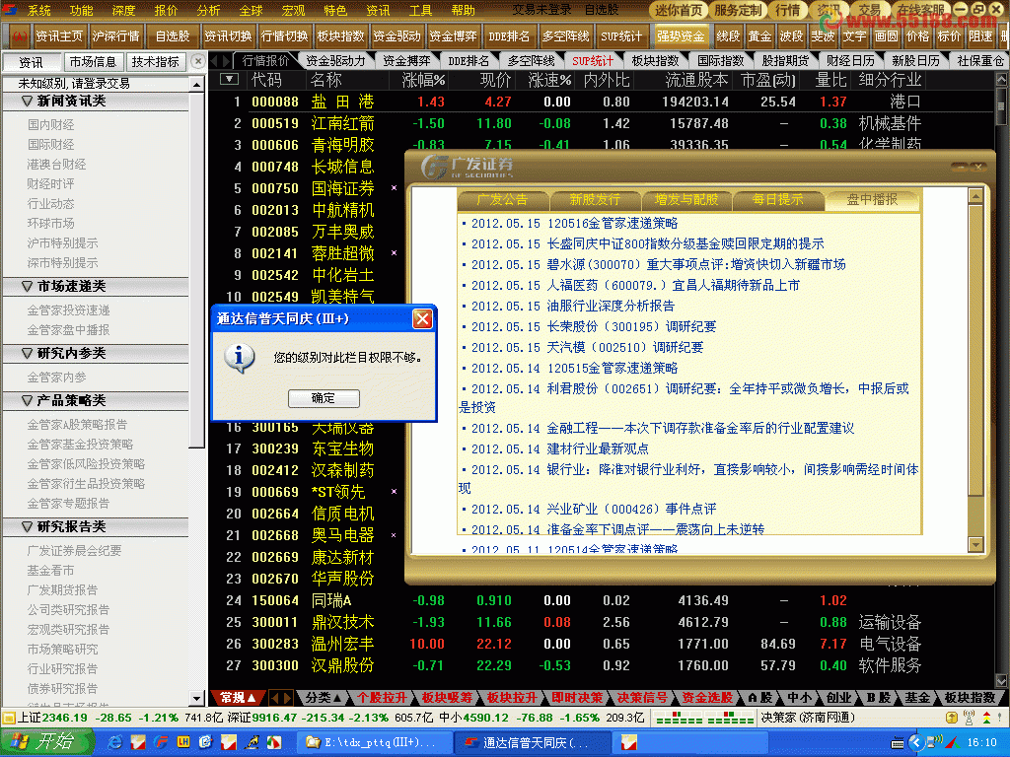Click the scroll-up arrow of the 广发证券 popup
Screen dimensions: 1010x757
[x=975, y=197]
